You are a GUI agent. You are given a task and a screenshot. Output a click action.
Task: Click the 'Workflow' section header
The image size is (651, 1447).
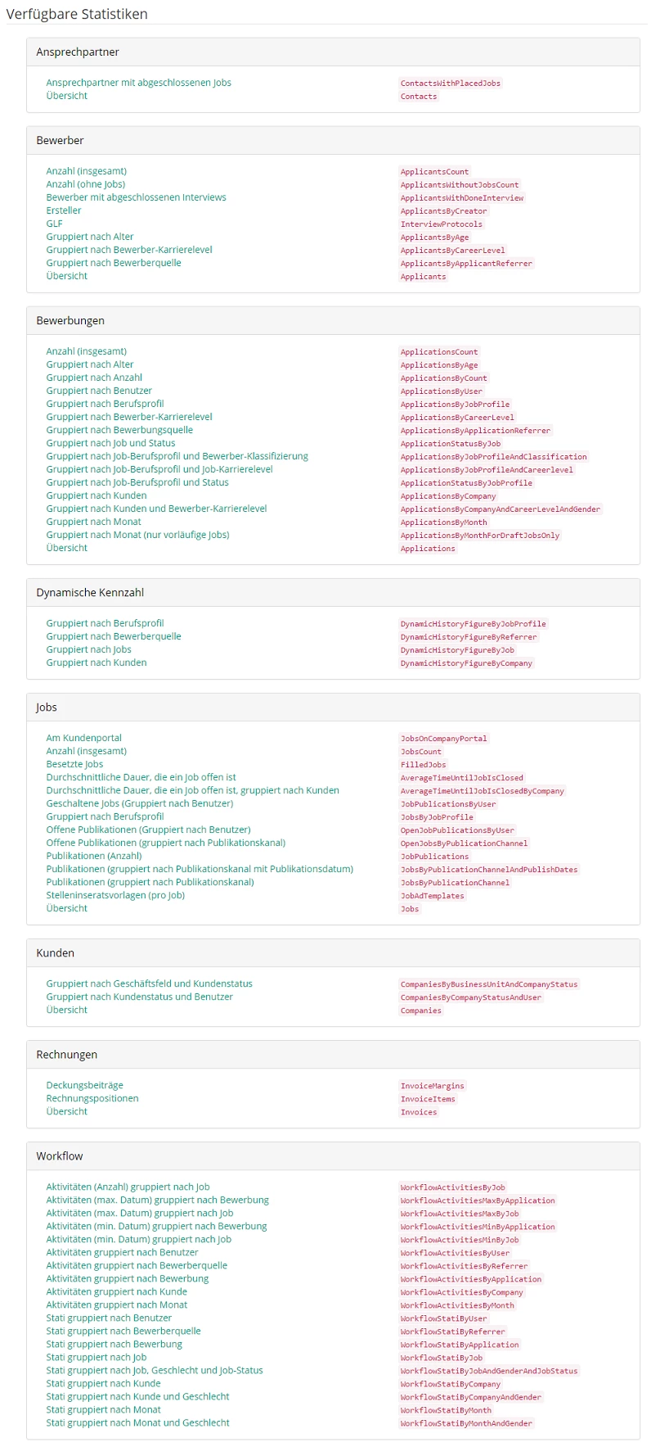[x=60, y=1155]
